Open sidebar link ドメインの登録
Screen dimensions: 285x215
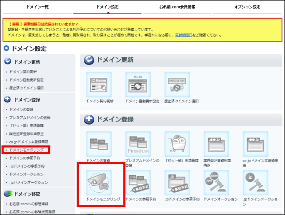21,110
